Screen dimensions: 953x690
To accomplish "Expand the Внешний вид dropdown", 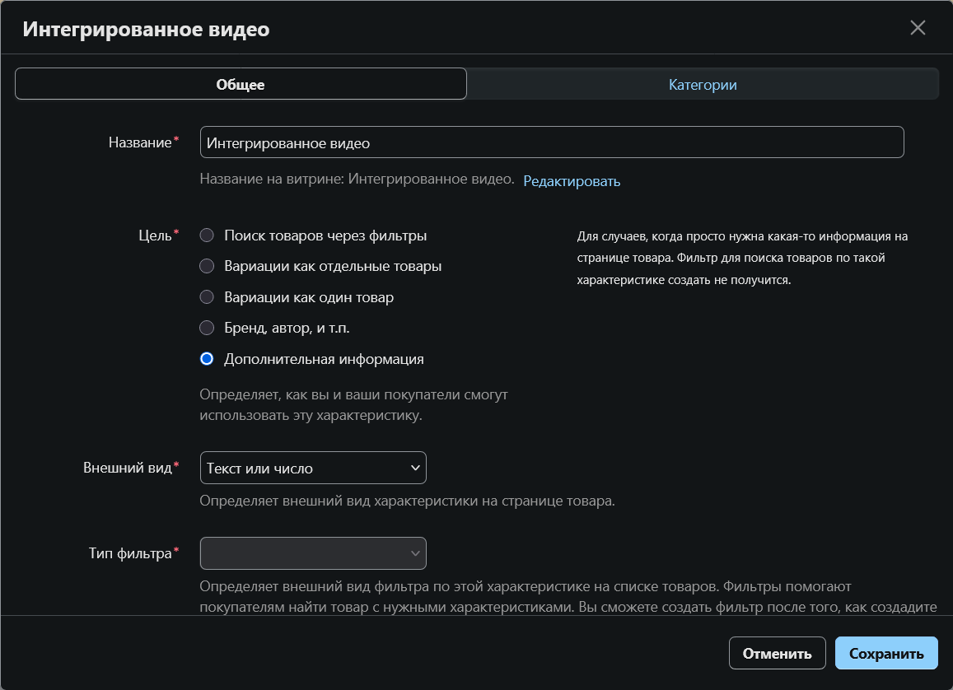I will [x=313, y=468].
